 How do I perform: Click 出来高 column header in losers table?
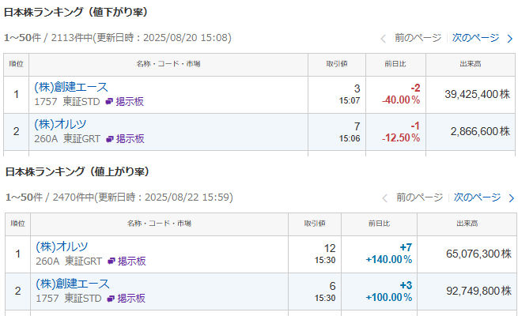point(471,64)
